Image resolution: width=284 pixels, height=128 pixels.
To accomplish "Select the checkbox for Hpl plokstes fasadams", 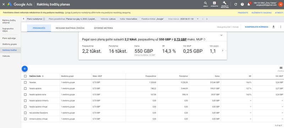I will click(25, 113).
